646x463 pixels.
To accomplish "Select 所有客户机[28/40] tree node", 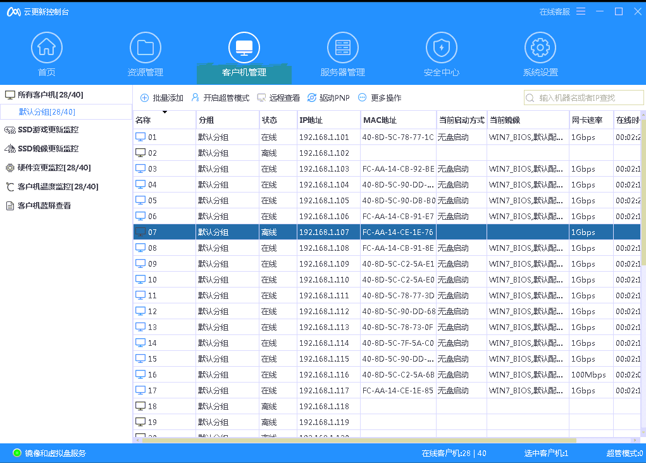I will click(44, 95).
